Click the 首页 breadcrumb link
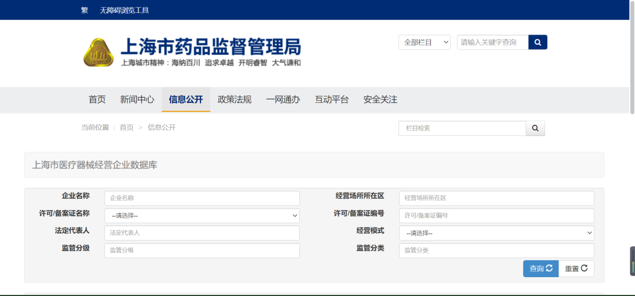Screen dimensions: 635x296 tap(126, 128)
